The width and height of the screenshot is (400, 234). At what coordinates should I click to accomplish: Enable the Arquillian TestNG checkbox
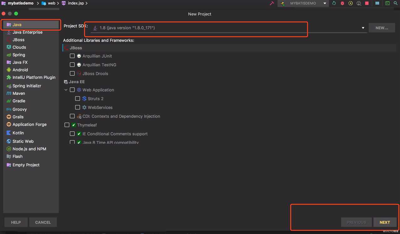click(72, 65)
